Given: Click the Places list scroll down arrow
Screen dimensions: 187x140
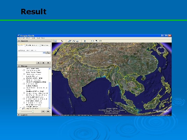Looking at the screenshot, I should (50, 108).
